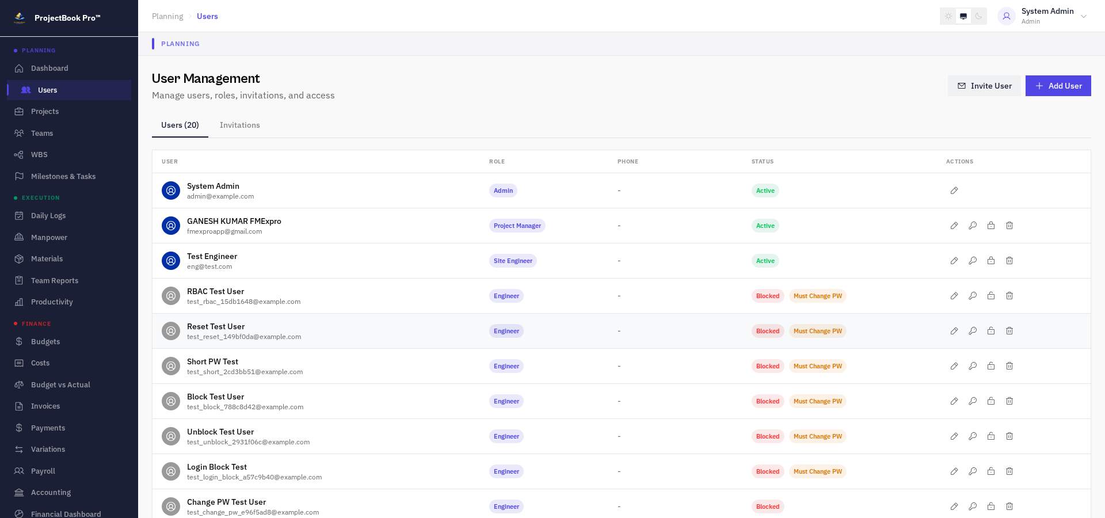Click the Invite User button
This screenshot has width=1105, height=518.
(984, 86)
